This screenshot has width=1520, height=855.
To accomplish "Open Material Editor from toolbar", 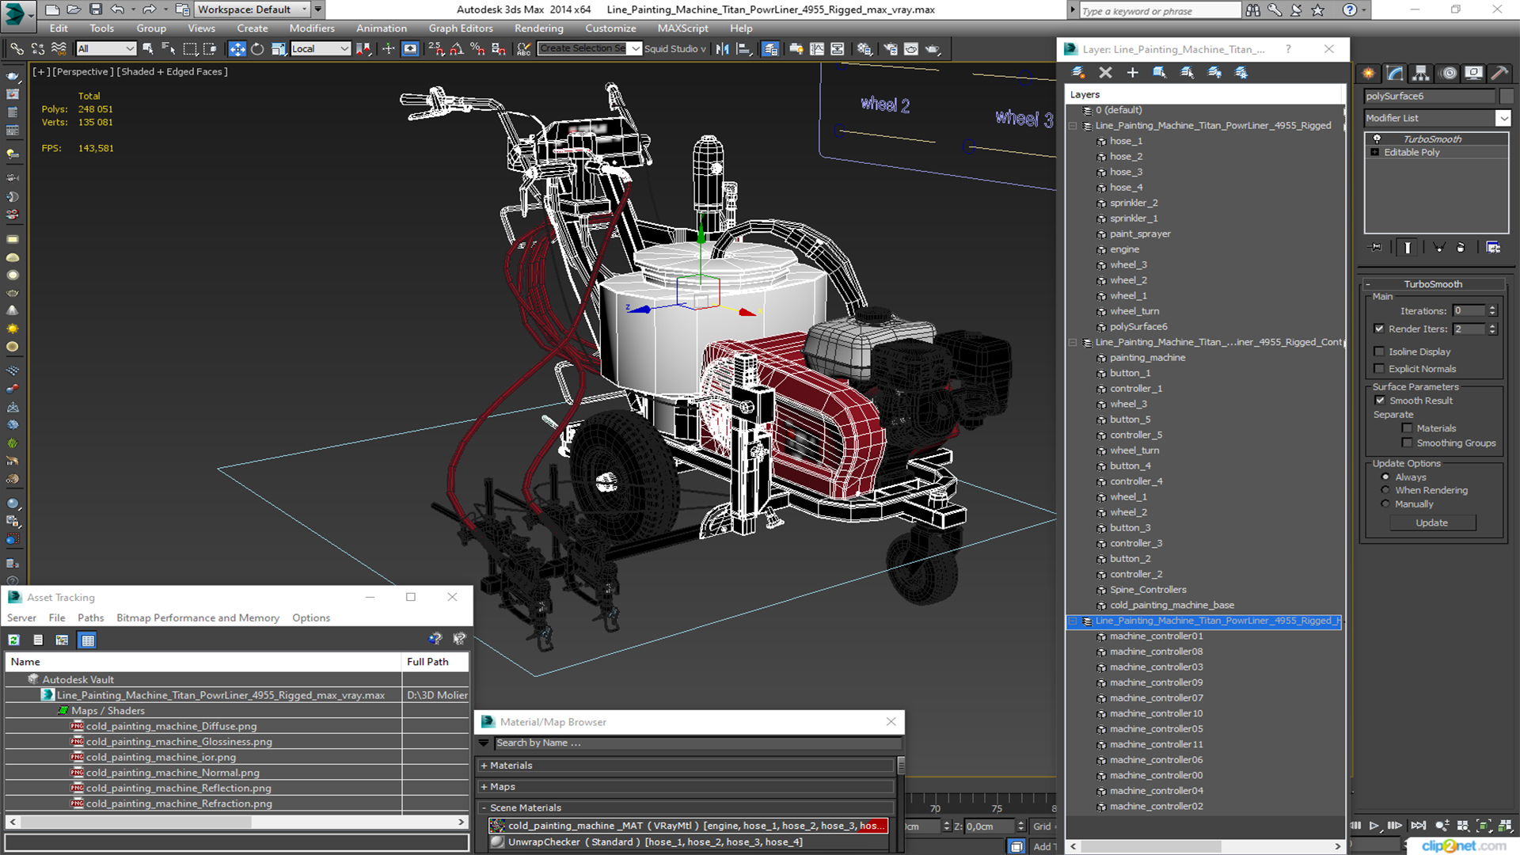I will point(864,49).
